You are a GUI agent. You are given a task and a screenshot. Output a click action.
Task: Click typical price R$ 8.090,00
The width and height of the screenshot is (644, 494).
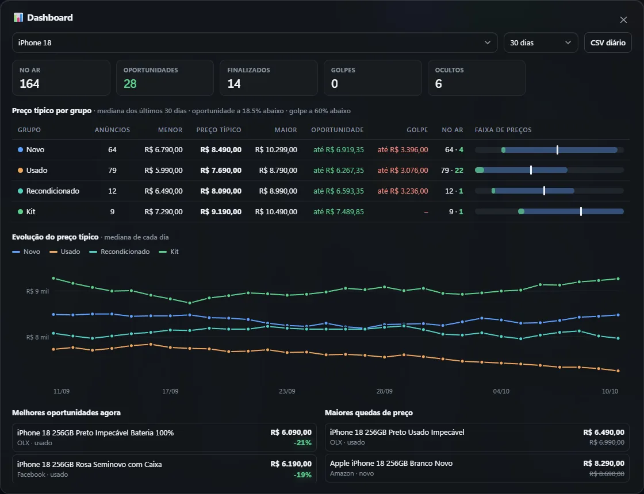(x=221, y=191)
